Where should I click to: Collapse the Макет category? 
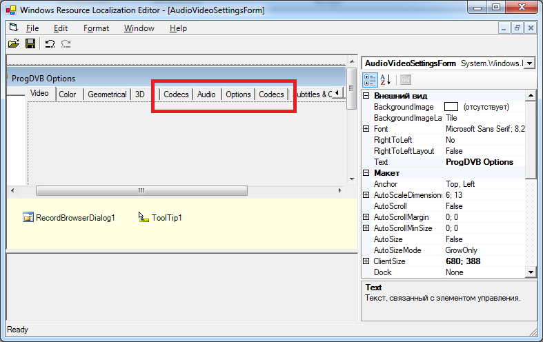[x=366, y=173]
